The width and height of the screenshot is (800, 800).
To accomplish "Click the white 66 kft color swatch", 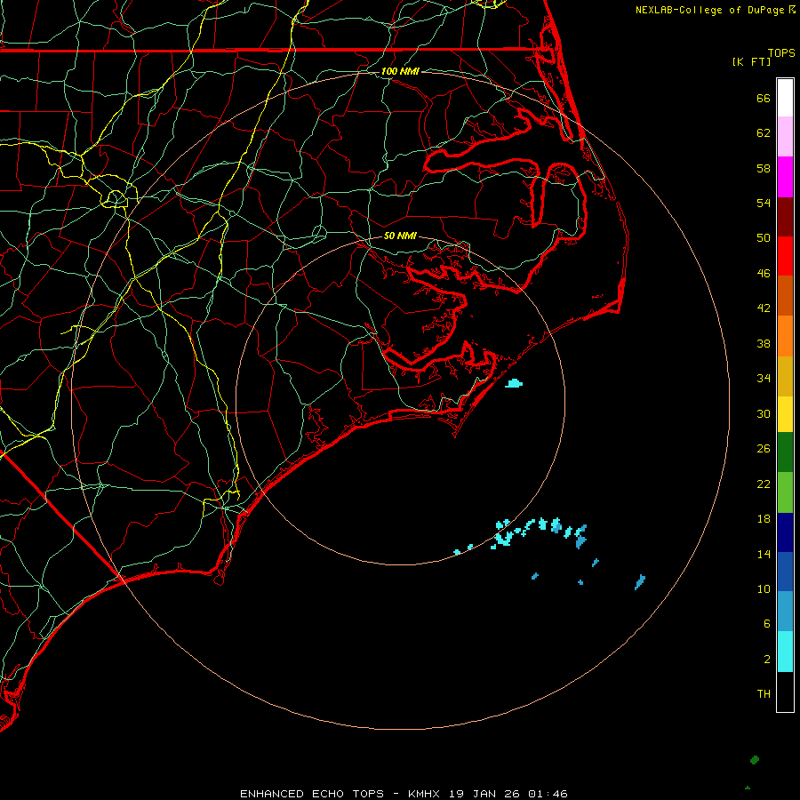I will tap(785, 98).
